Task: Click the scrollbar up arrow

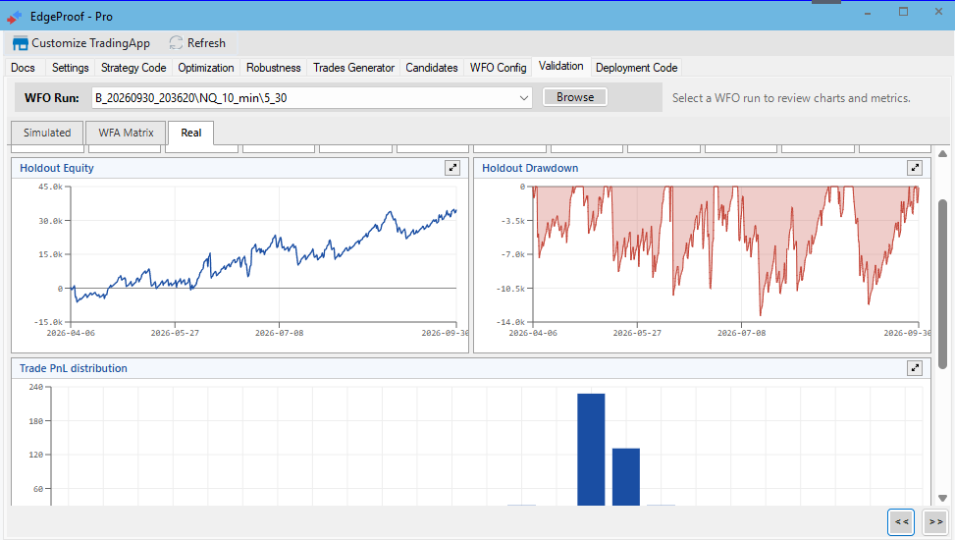Action: 942,153
